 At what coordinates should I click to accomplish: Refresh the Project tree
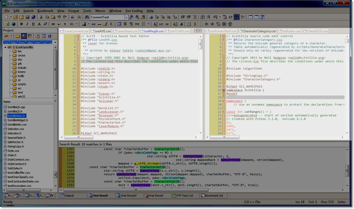coord(50,36)
